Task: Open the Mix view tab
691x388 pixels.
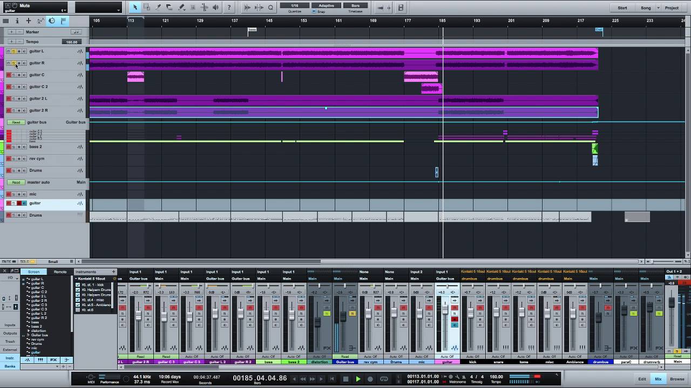Action: (658, 379)
